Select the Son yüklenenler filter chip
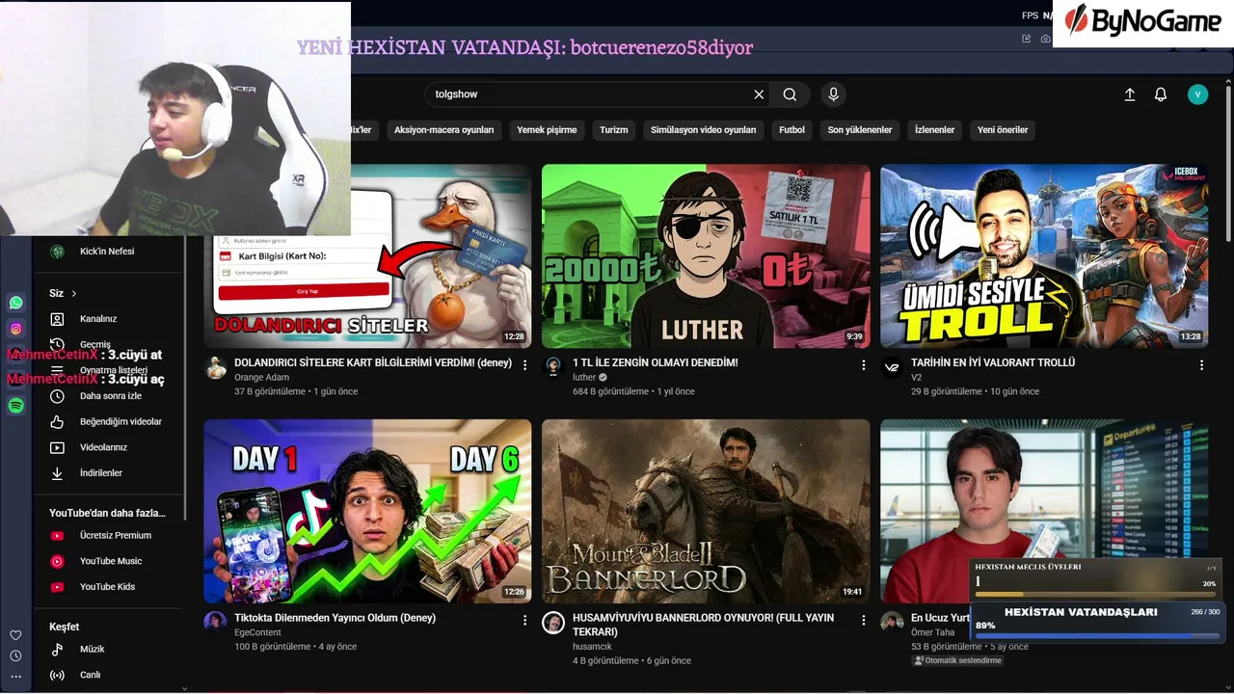 [860, 130]
